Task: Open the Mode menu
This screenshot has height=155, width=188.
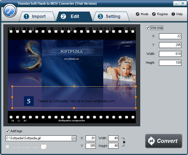Action: click(142, 14)
